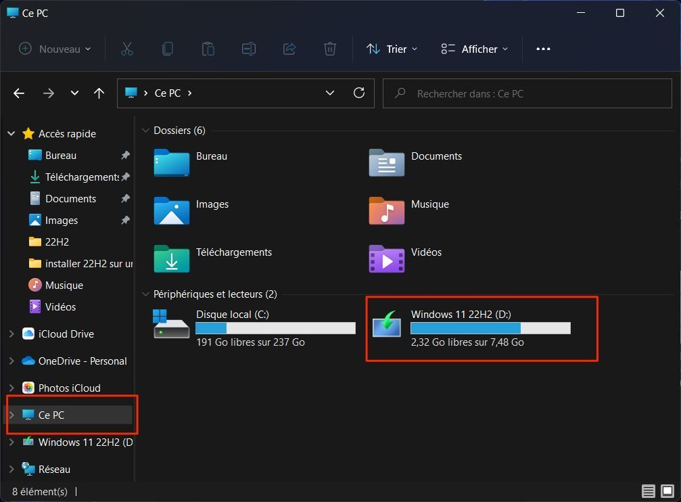Open the Afficher view dropdown
681x502 pixels.
pyautogui.click(x=474, y=49)
